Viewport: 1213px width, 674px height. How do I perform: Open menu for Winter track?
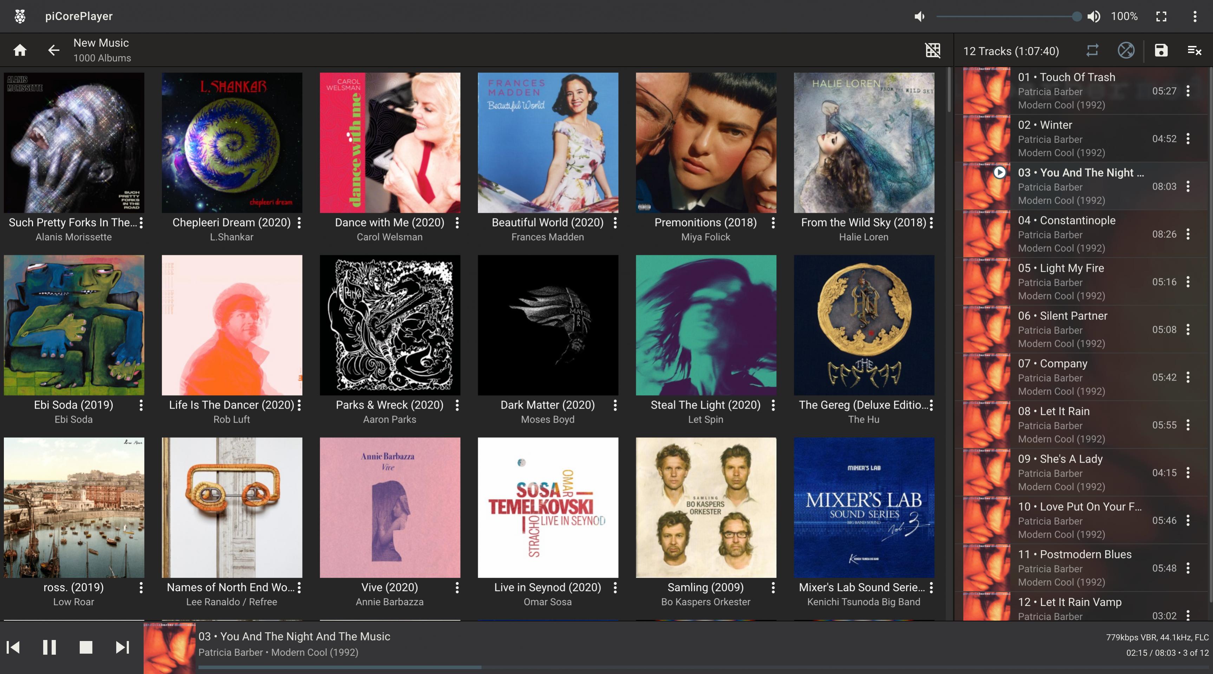tap(1188, 138)
